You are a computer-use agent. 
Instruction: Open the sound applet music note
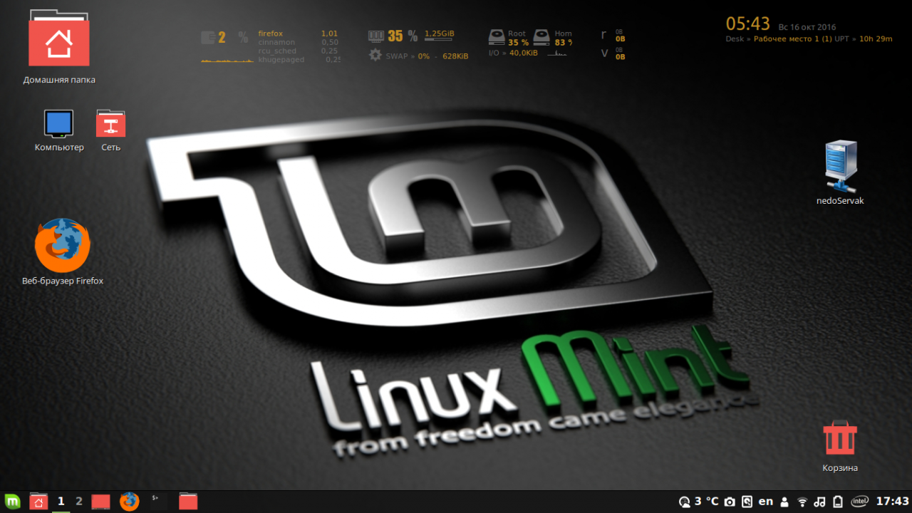tap(820, 502)
